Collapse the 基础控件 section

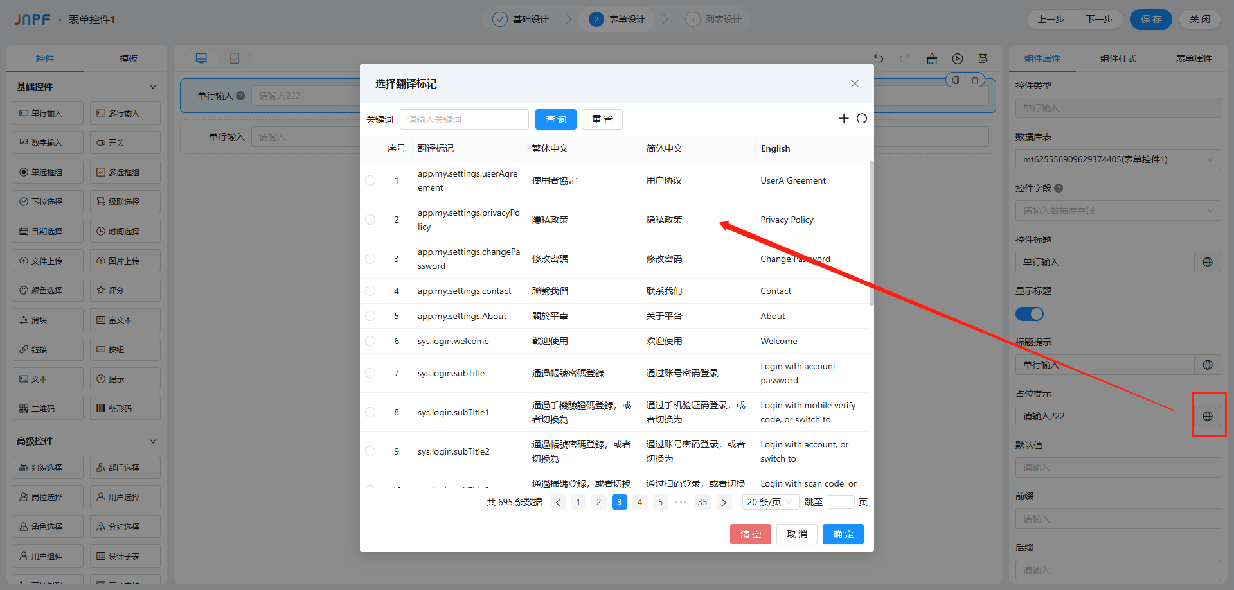point(153,87)
